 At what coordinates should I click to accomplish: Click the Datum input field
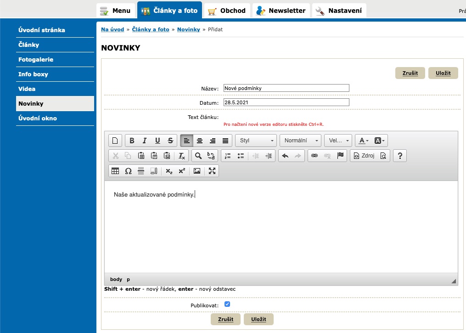tap(286, 102)
